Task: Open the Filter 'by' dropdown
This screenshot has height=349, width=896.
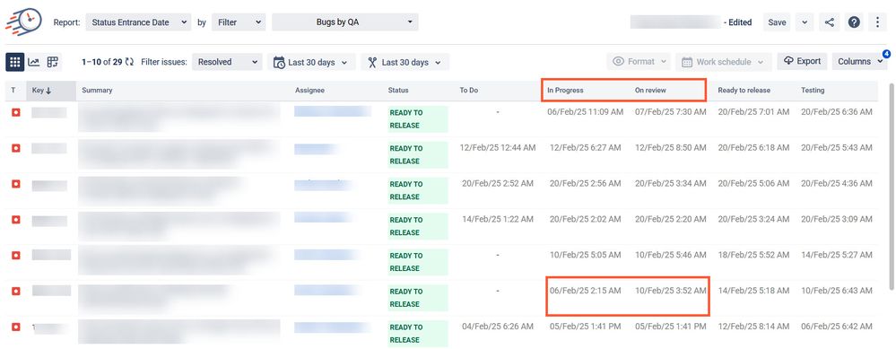Action: 239,22
